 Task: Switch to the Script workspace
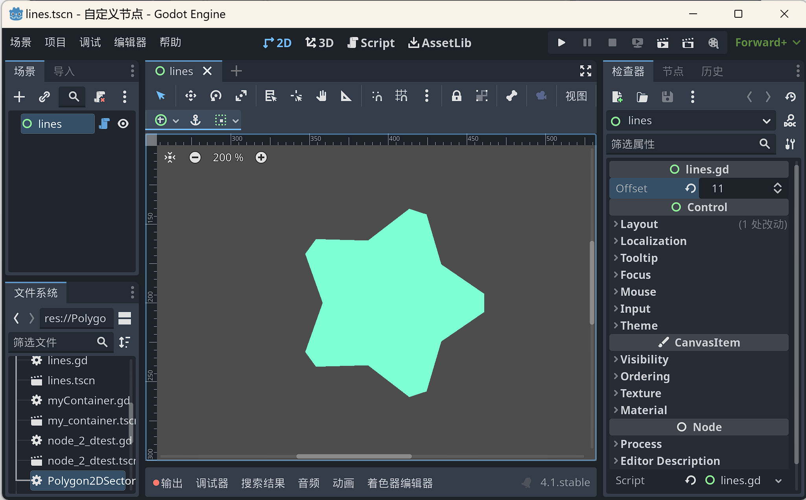click(x=371, y=42)
